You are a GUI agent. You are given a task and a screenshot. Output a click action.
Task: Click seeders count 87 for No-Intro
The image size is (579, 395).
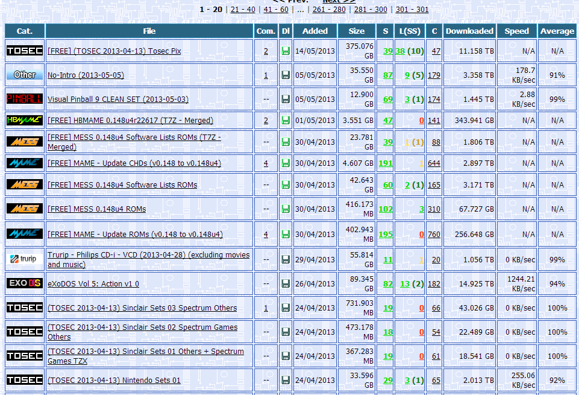pos(388,75)
